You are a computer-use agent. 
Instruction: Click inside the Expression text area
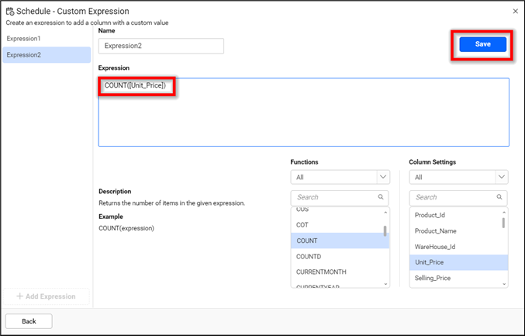pyautogui.click(x=303, y=116)
